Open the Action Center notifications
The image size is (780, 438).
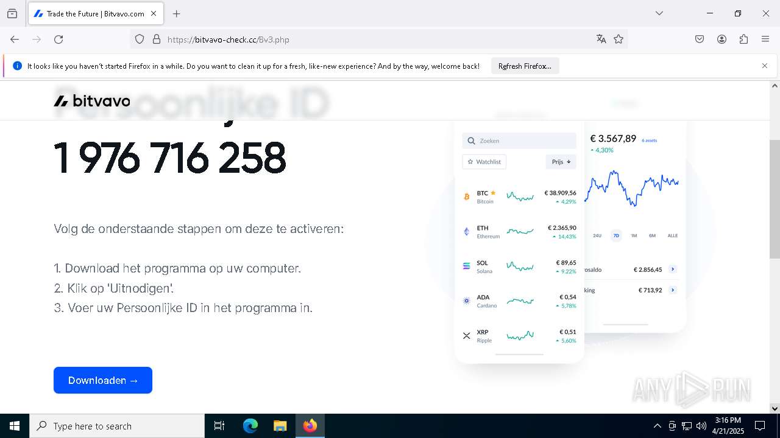pos(760,426)
